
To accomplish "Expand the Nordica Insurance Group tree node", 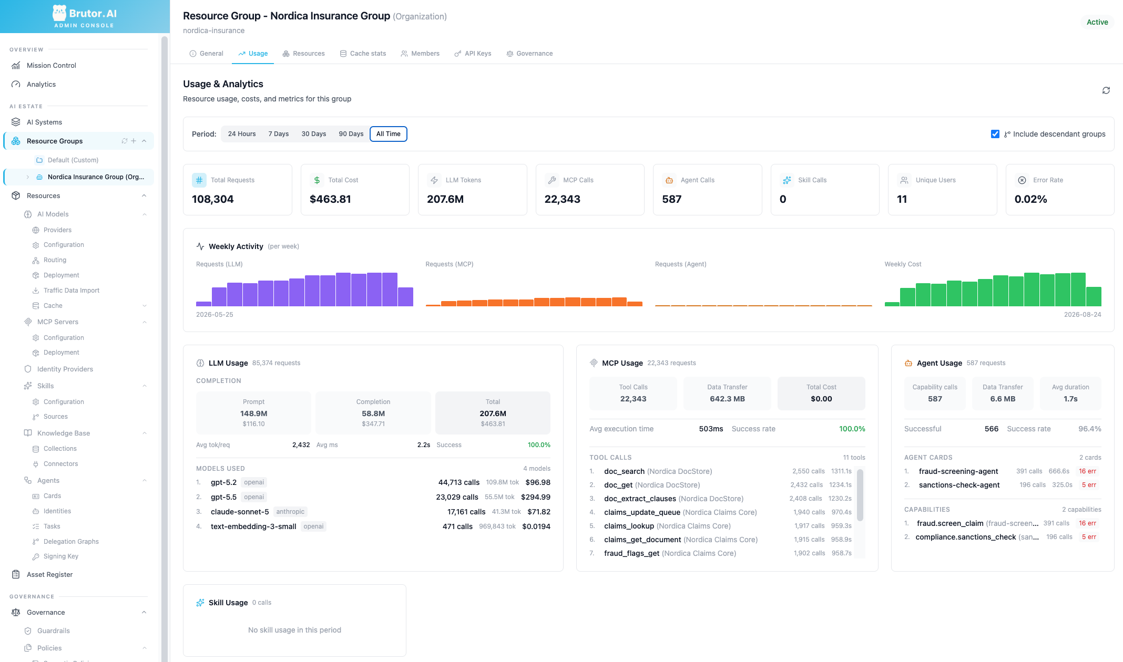I will 28,177.
